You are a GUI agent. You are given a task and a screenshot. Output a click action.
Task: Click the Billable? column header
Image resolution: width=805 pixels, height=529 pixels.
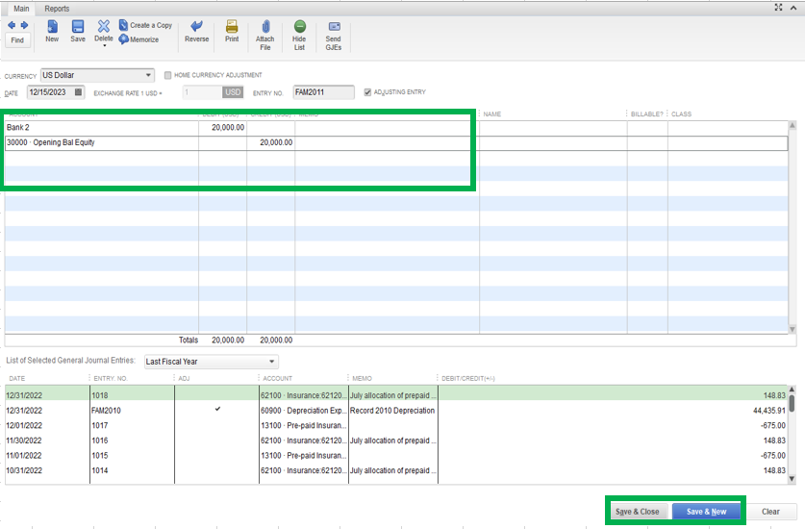tap(647, 114)
